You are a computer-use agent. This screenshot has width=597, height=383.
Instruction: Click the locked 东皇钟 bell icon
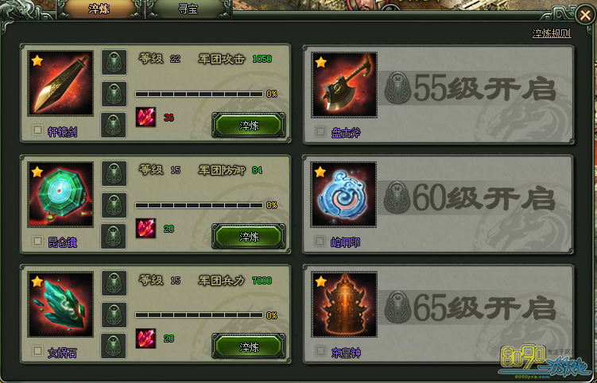point(344,304)
